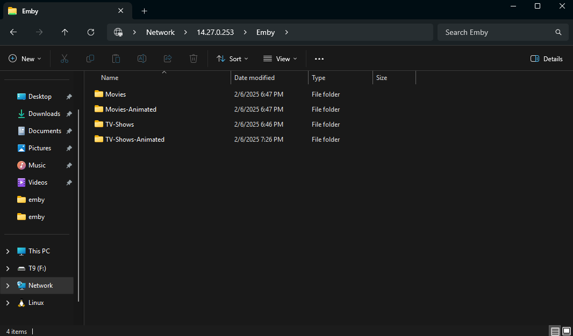
Task: Close the Emby tab
Action: click(120, 11)
